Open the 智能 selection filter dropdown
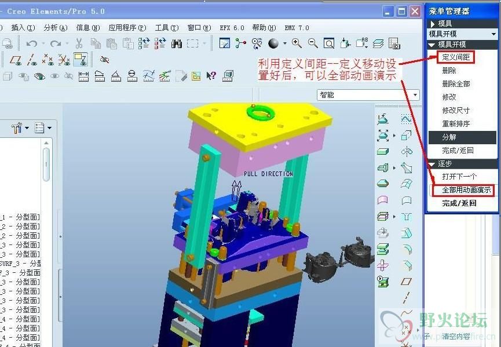The height and width of the screenshot is (347, 501). click(415, 95)
